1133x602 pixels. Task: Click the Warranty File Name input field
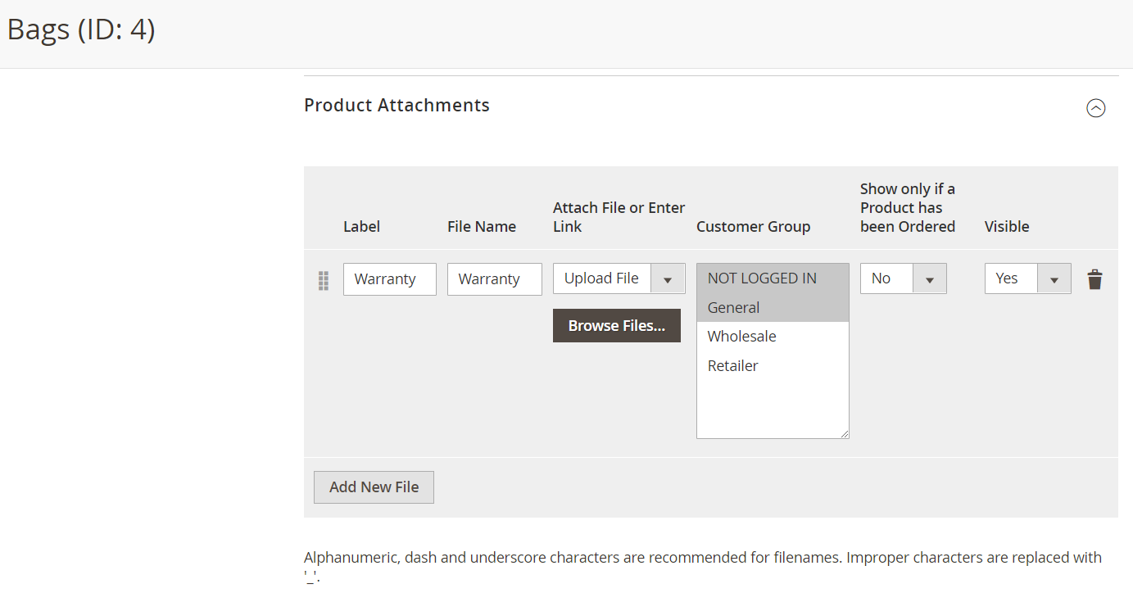click(x=494, y=278)
